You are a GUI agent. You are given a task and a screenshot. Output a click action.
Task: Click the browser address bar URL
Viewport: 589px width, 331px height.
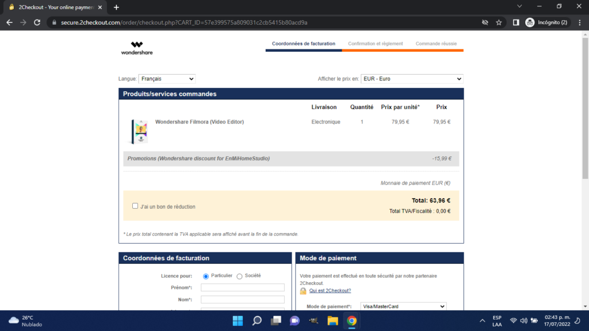point(184,22)
